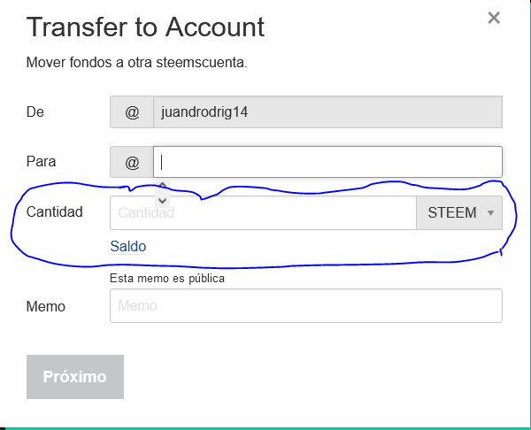Focus the Para recipient input field
The image size is (531, 430).
tap(327, 162)
